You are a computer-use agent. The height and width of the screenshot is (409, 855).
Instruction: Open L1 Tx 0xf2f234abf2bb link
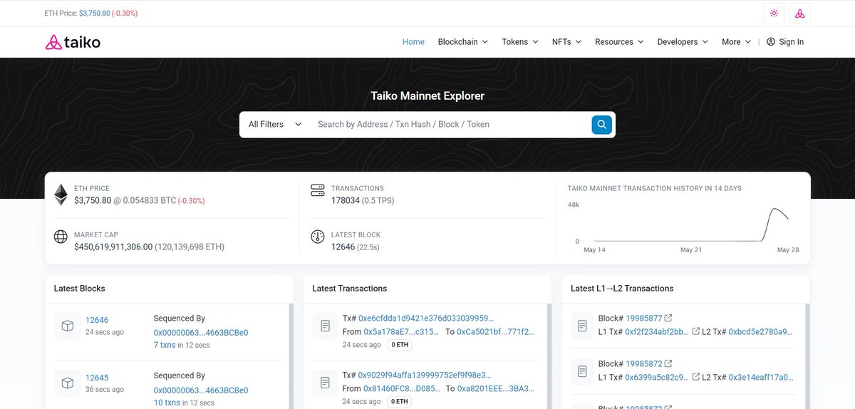coord(657,331)
